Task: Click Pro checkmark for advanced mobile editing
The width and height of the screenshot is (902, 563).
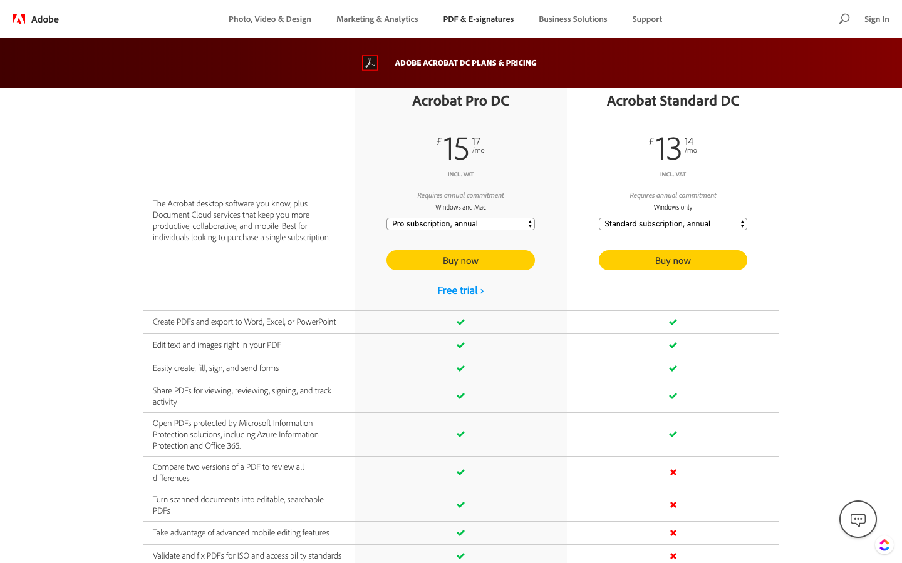Action: point(460,533)
